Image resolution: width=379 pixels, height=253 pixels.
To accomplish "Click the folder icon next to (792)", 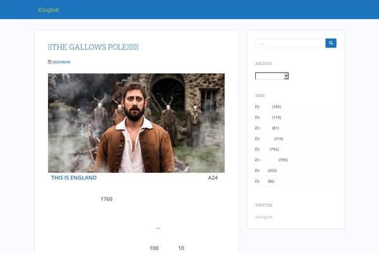I will [257, 149].
